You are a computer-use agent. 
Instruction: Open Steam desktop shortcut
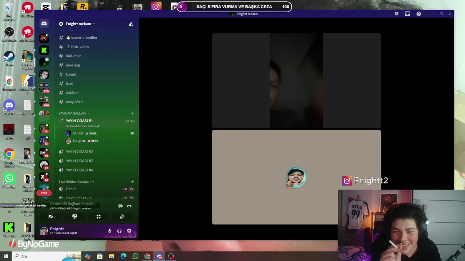[x=9, y=59]
